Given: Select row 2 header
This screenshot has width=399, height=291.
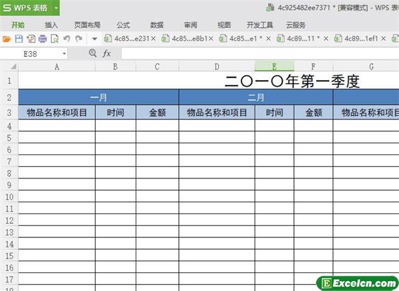Looking at the screenshot, I should pos(9,97).
